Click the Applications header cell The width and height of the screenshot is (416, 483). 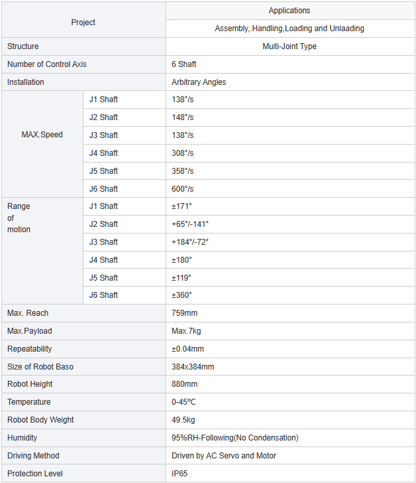(289, 11)
